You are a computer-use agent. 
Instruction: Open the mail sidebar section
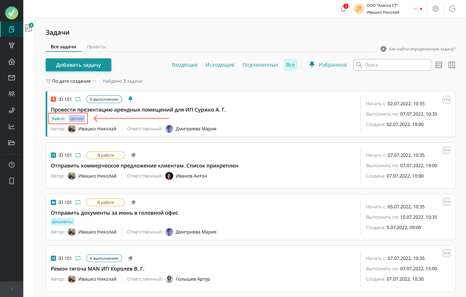(x=12, y=78)
